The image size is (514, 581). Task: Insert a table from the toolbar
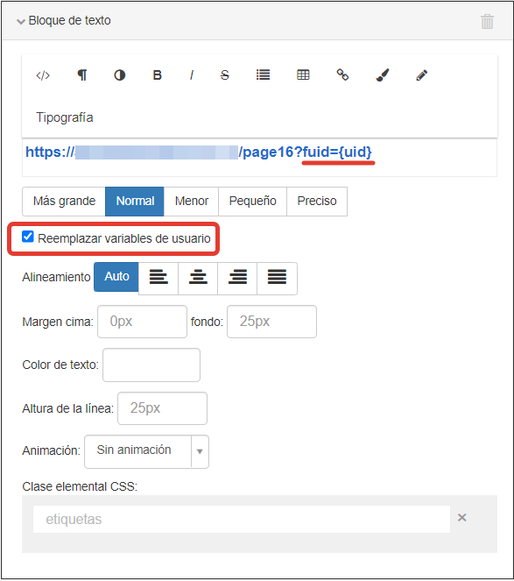pos(303,74)
